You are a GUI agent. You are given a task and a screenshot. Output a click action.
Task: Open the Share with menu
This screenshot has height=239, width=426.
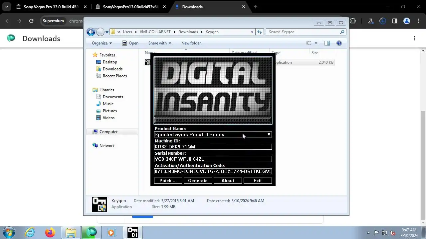(x=159, y=43)
